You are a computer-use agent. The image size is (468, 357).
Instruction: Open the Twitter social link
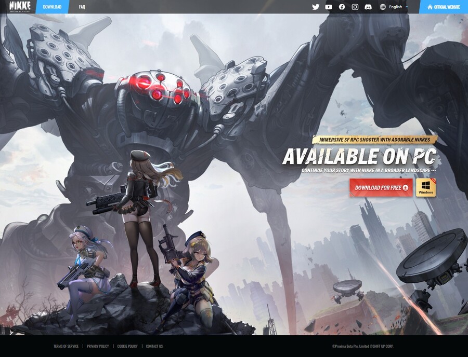316,7
